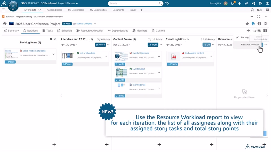Viewport: 271px width, 152px height.
Task: Open Event Agenda document link
Action: pyautogui.click(x=139, y=85)
